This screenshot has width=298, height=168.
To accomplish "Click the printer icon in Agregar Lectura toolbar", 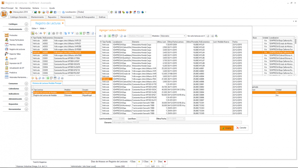I will 125,36.
